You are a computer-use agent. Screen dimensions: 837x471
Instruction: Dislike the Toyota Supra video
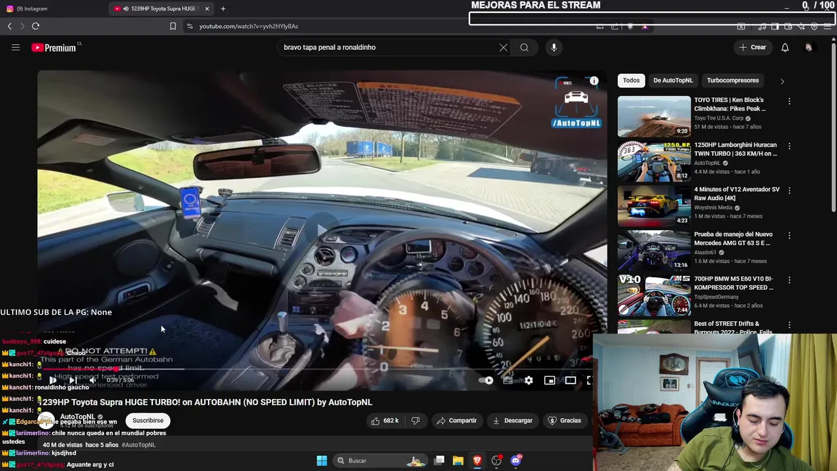pos(415,421)
